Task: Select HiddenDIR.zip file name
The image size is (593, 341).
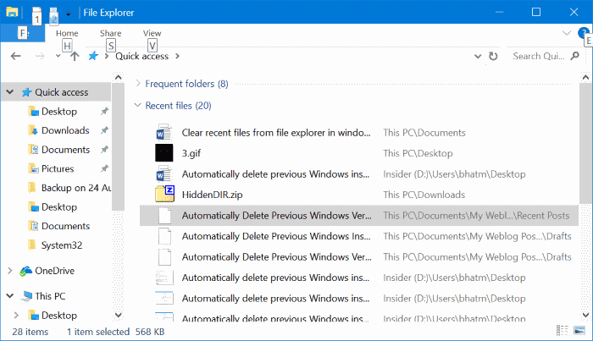Action: tap(212, 195)
